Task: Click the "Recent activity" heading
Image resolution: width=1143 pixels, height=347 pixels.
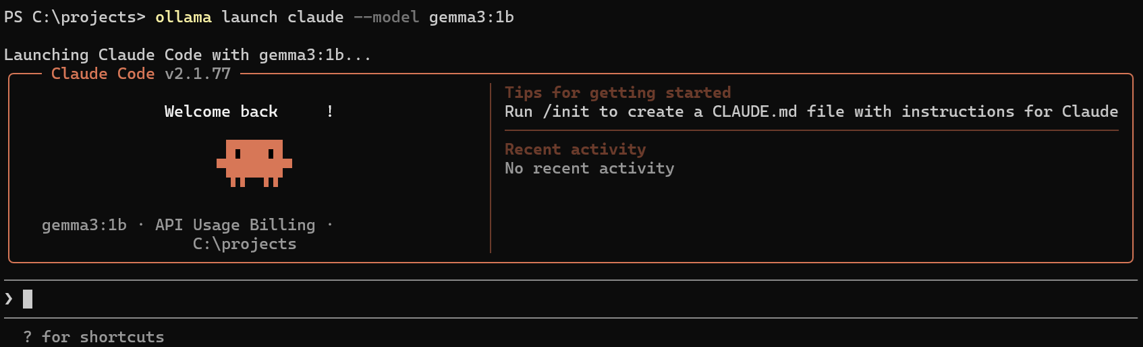Action: tap(575, 149)
